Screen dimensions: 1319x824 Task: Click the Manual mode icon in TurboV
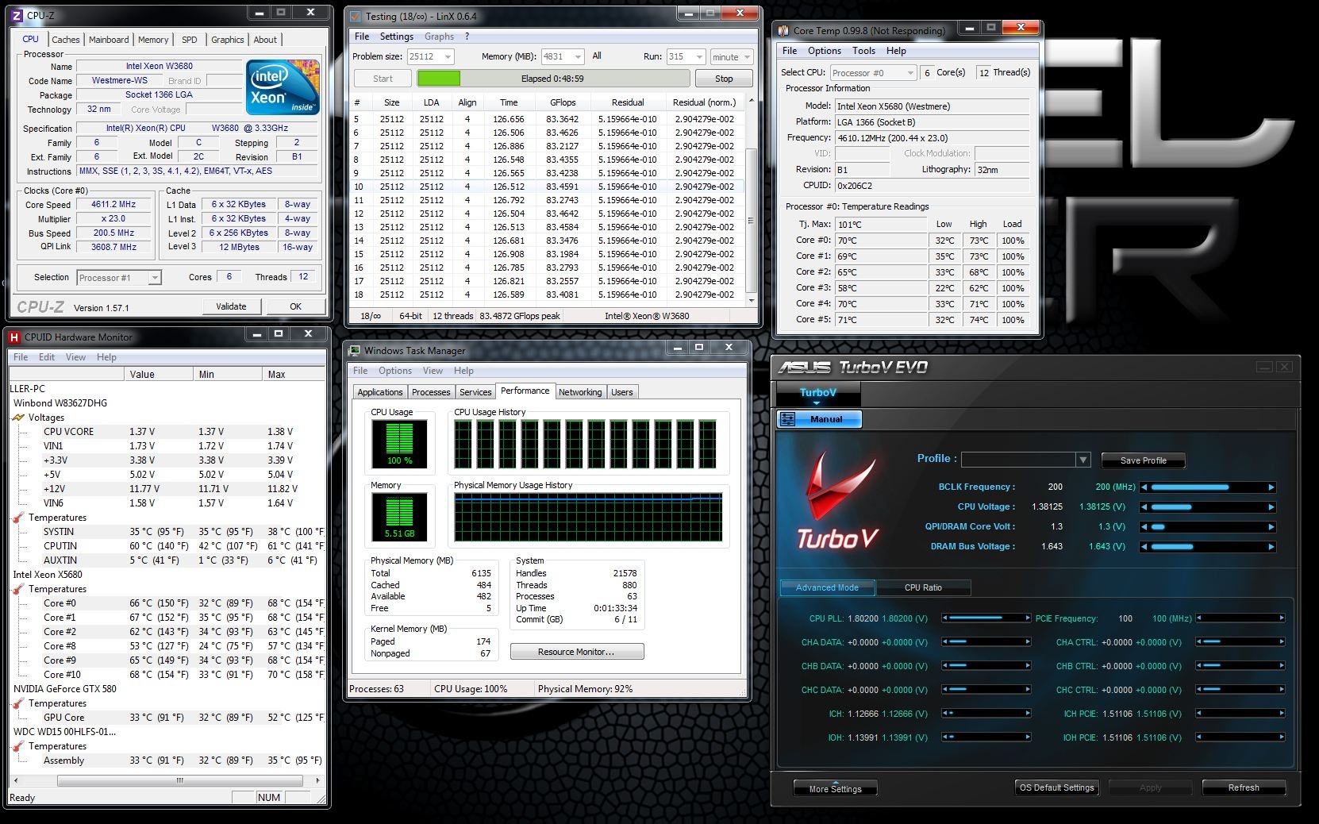pyautogui.click(x=787, y=419)
